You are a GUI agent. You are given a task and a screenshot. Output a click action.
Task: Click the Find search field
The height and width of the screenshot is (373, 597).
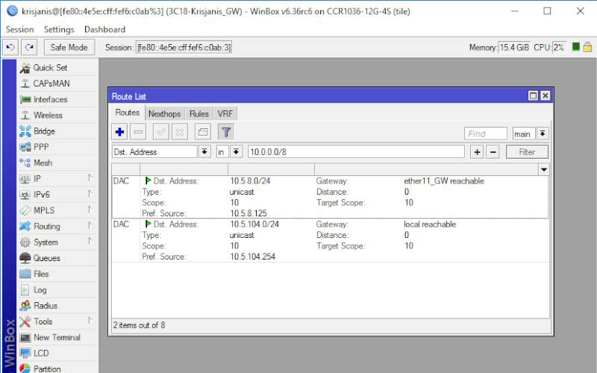point(486,134)
